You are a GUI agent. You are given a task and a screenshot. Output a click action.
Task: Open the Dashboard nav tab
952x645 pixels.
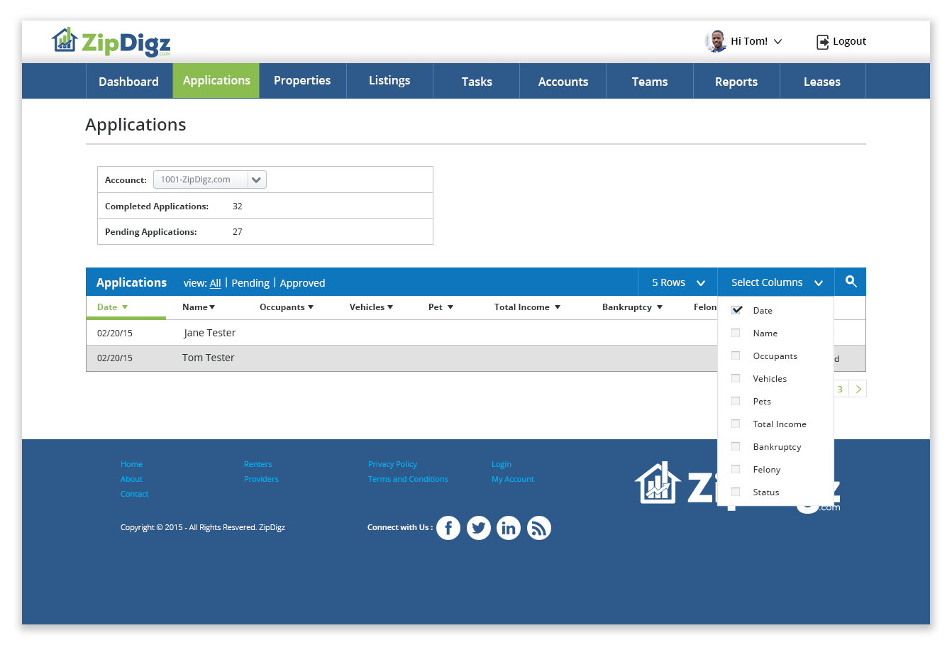click(x=129, y=81)
